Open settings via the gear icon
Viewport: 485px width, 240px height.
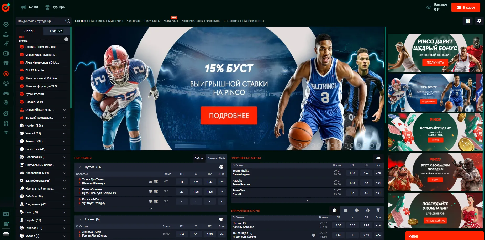[479, 21]
